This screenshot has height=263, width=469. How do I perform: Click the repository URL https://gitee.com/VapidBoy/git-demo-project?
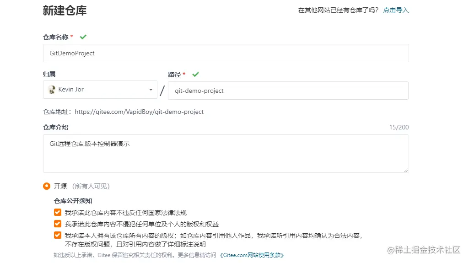coord(139,112)
